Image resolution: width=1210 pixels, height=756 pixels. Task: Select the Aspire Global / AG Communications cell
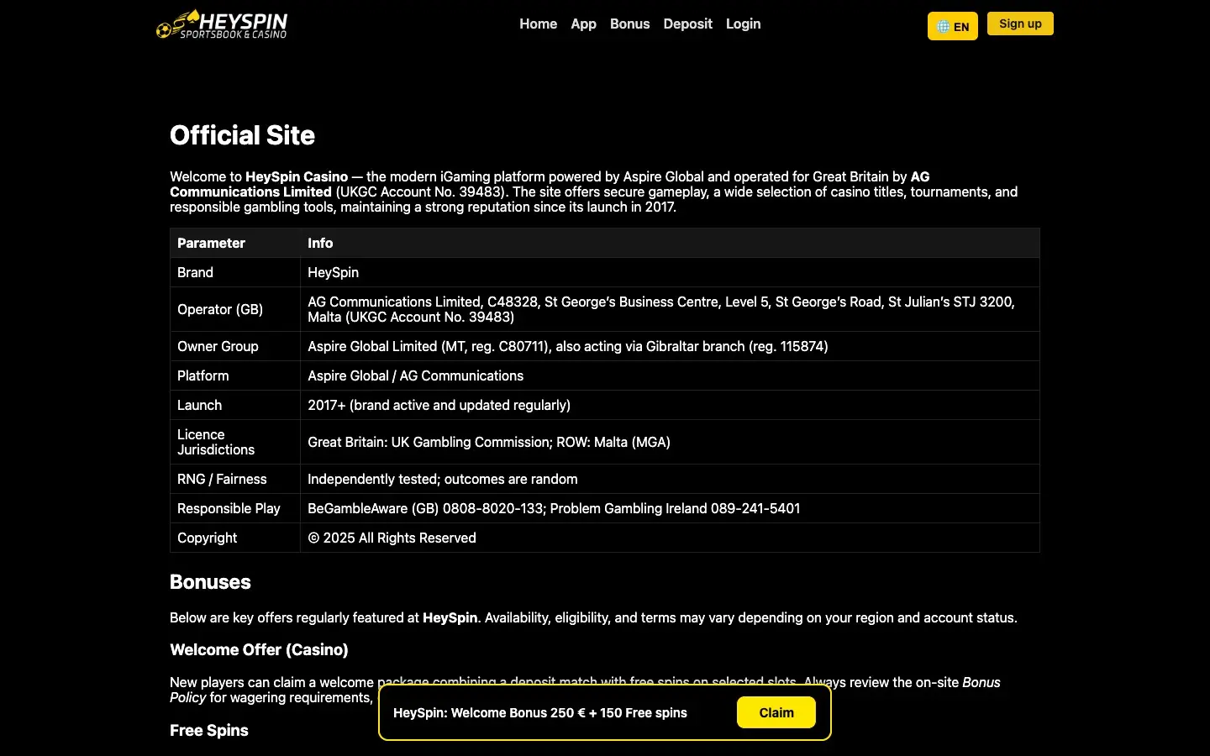(670, 375)
